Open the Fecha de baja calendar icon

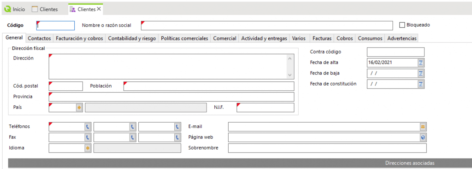(x=421, y=73)
